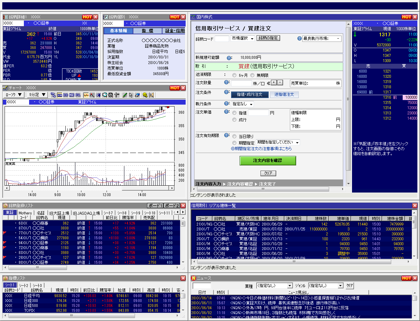Select the arrow pointer tool in chart toolbar
Image resolution: width=420 pixels, height=321 pixels.
pyautogui.click(x=131, y=95)
